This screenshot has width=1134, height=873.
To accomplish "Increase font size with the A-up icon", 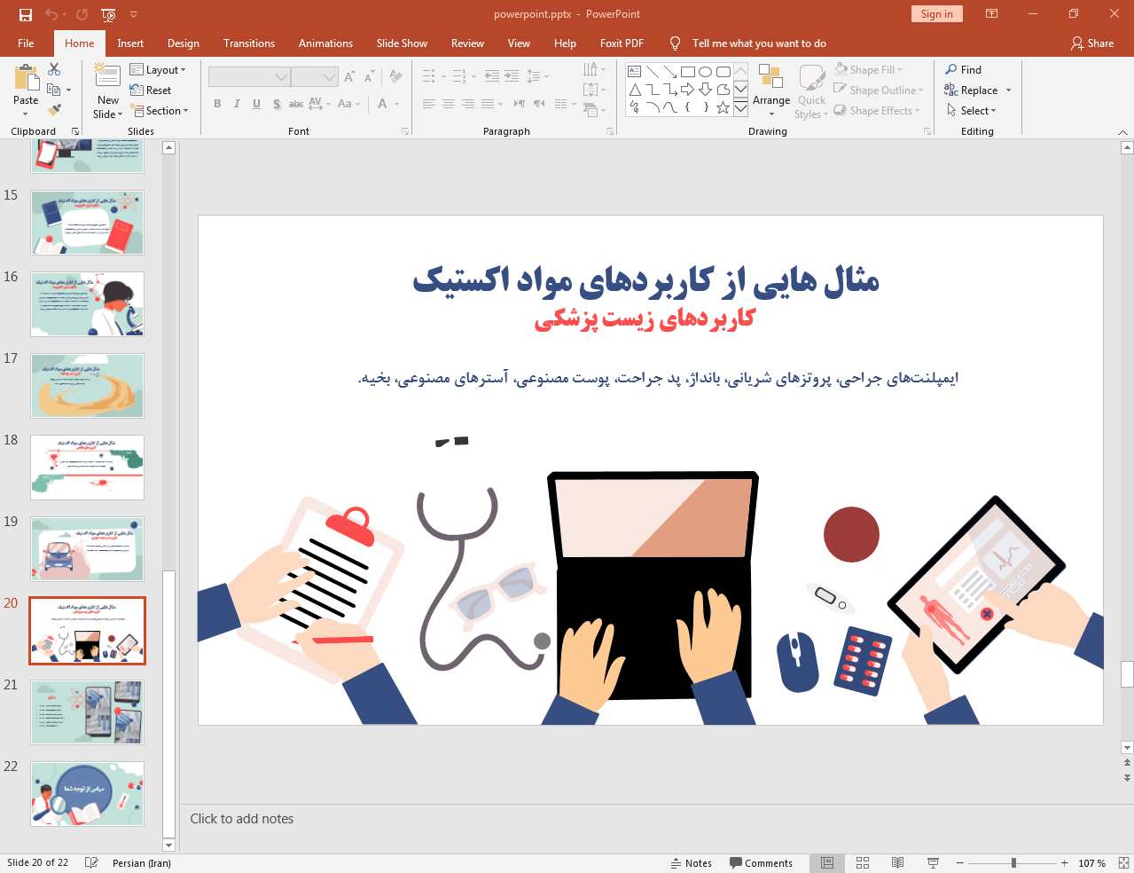I will point(349,77).
